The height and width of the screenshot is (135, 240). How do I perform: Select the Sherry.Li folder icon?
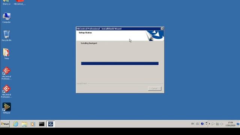coord(6,3)
